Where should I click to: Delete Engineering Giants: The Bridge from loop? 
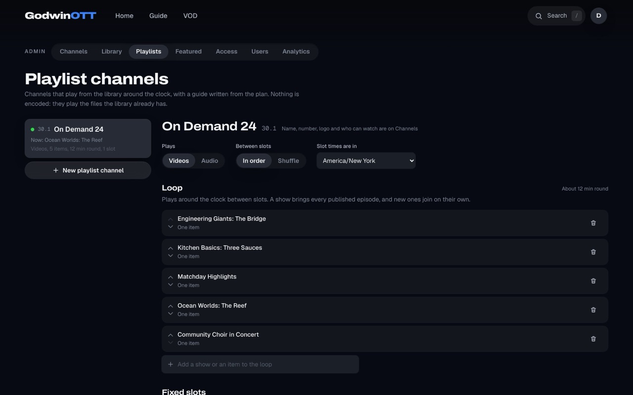(x=593, y=223)
